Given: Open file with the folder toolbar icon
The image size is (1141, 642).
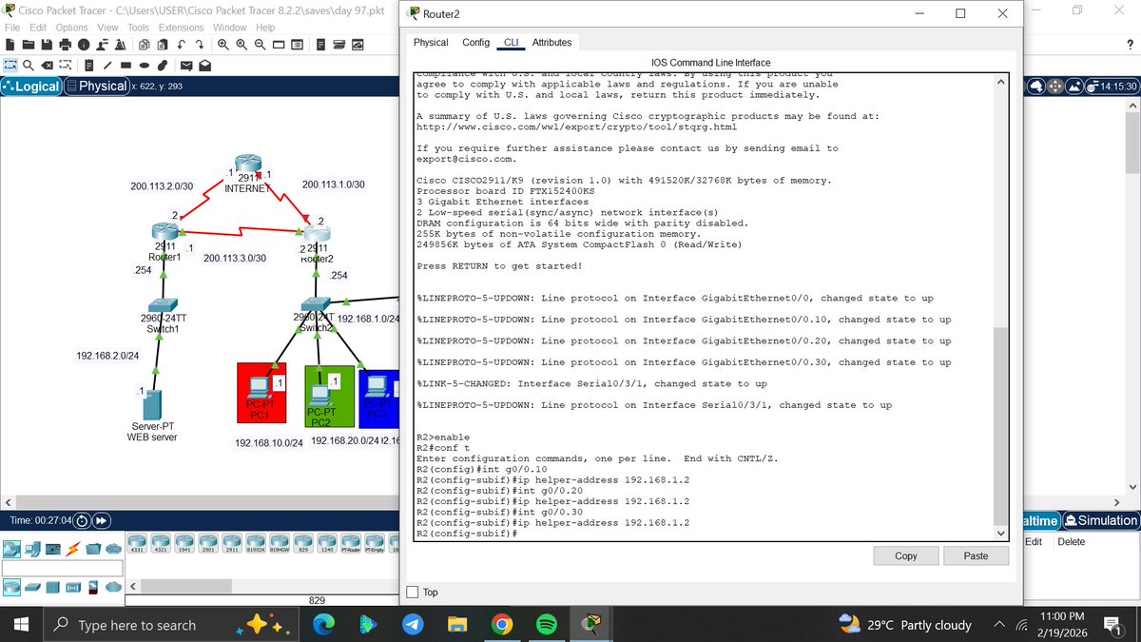Looking at the screenshot, I should [29, 45].
